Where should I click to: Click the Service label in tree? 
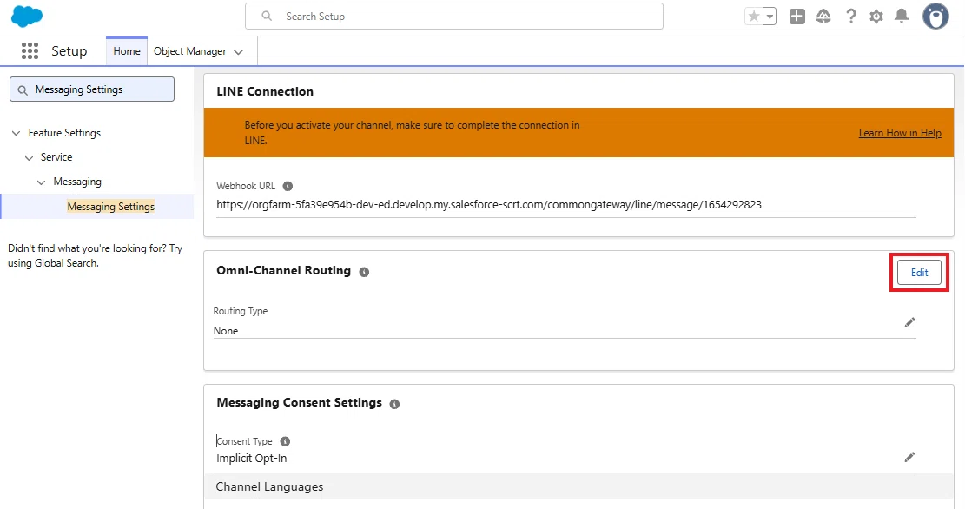tap(56, 157)
